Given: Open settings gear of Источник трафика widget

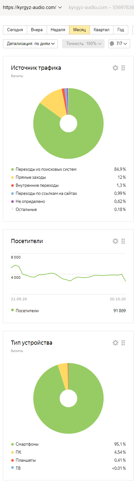Looking at the screenshot, I should pos(115,68).
